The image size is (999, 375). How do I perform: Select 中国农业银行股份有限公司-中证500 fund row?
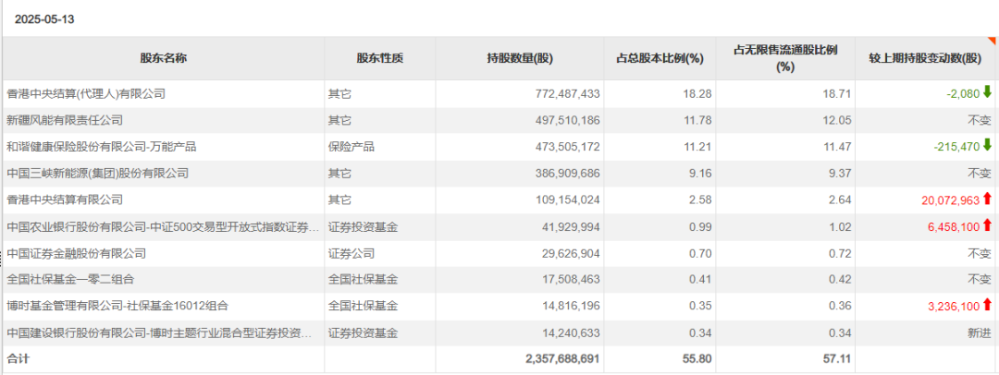pos(162,226)
